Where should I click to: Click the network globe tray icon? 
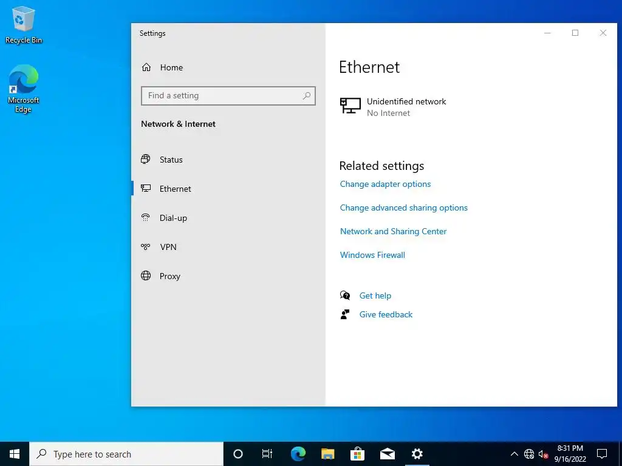529,454
